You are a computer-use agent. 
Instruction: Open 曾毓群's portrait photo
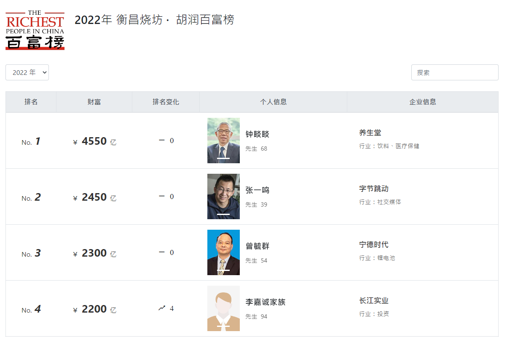click(x=223, y=252)
